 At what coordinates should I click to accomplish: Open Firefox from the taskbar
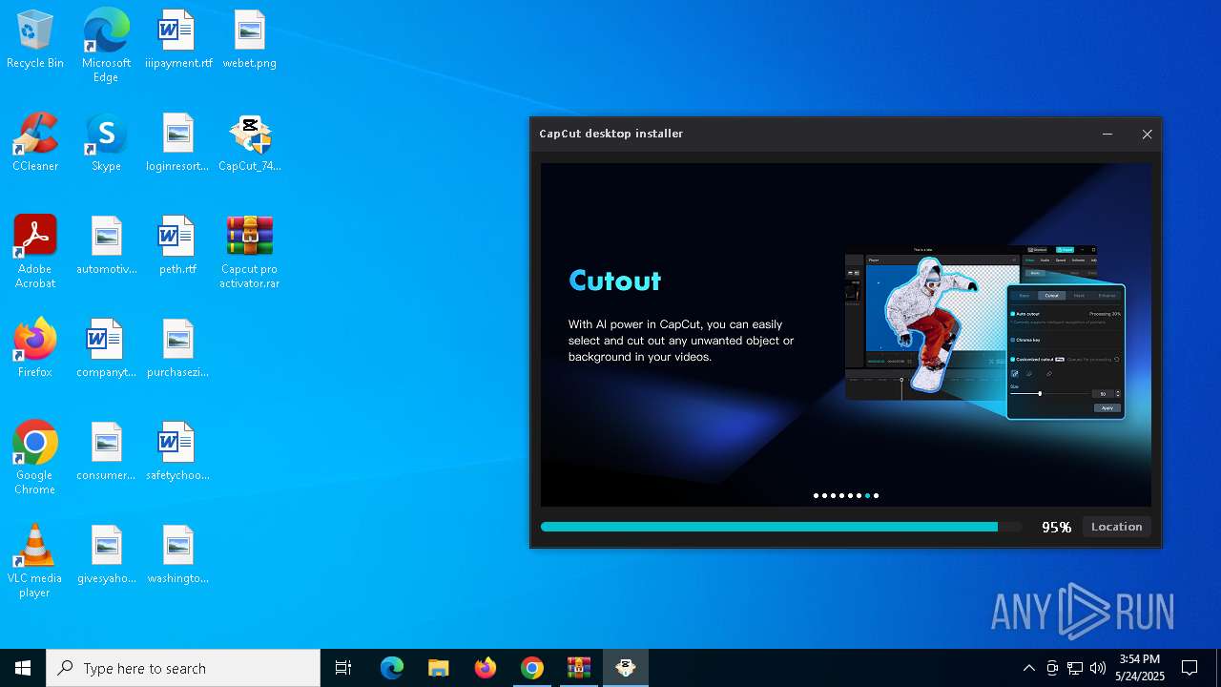click(486, 668)
